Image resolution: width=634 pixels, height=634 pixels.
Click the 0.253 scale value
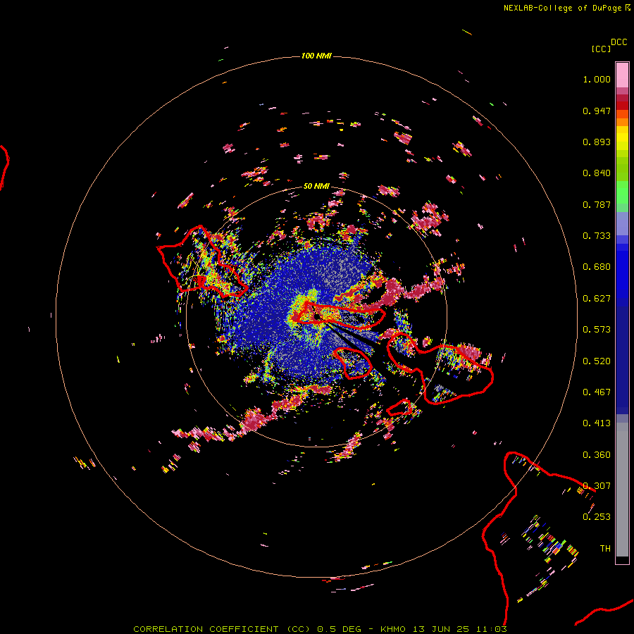coord(597,517)
